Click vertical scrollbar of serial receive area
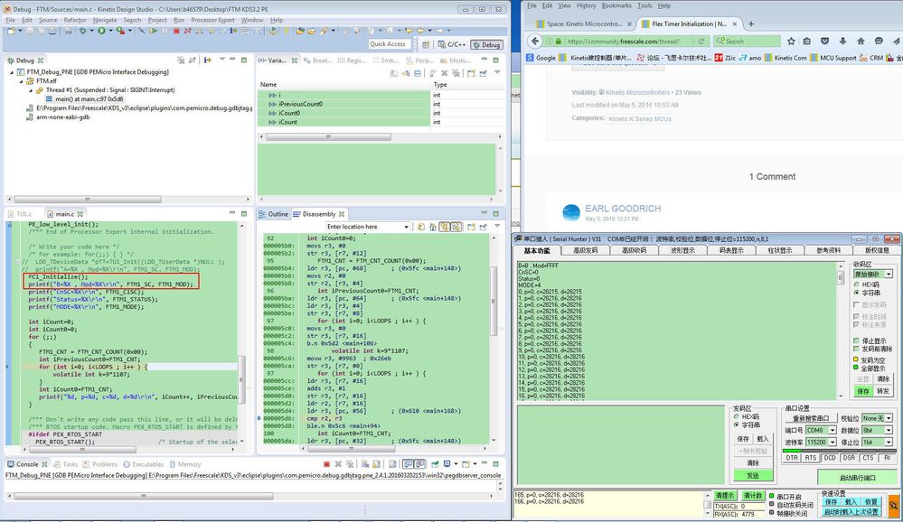 coord(841,277)
